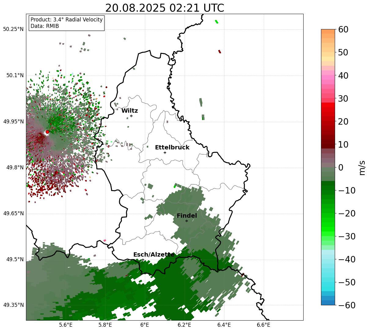Click the Findel station cross marker
Image resolution: width=369 pixels, height=331 pixels.
tap(186, 221)
